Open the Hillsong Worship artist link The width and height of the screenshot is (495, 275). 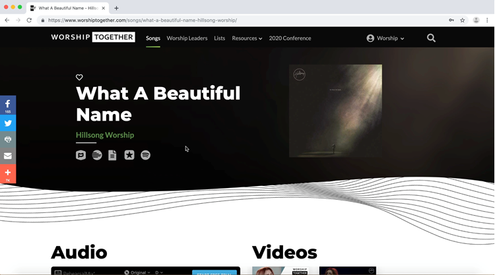tap(105, 135)
